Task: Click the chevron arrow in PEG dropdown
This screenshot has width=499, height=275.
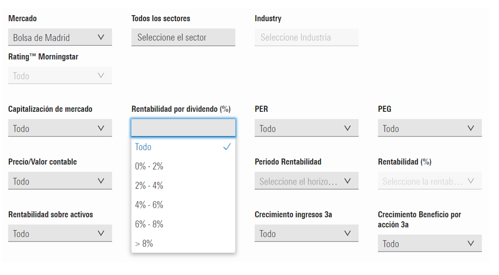Action: coord(471,128)
